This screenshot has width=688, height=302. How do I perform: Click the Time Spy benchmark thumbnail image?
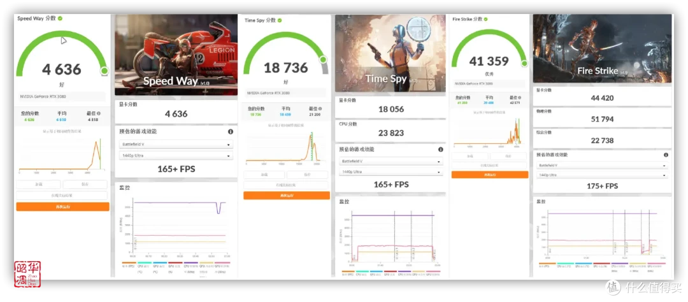pyautogui.click(x=390, y=53)
